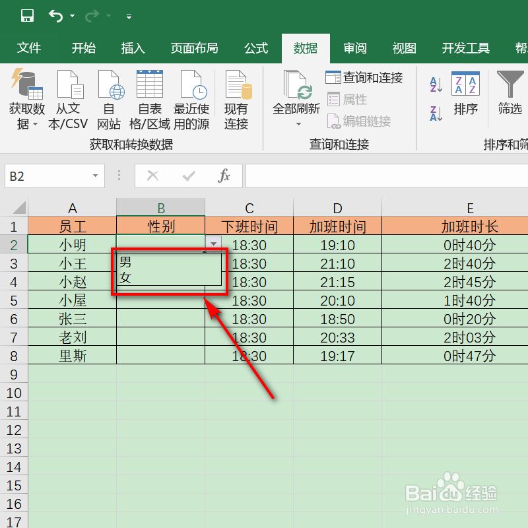Switch to the 审阅 ribbon tab
Screen dimensions: 528x528
[x=354, y=48]
